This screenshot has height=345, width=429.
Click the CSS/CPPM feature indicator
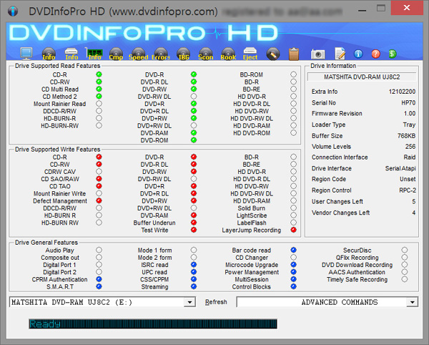pos(194,279)
